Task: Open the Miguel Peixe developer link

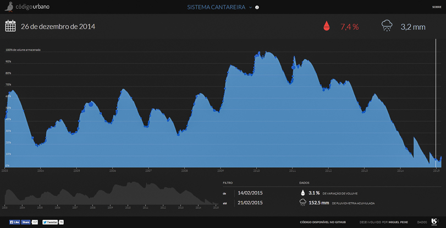Action: click(x=398, y=222)
